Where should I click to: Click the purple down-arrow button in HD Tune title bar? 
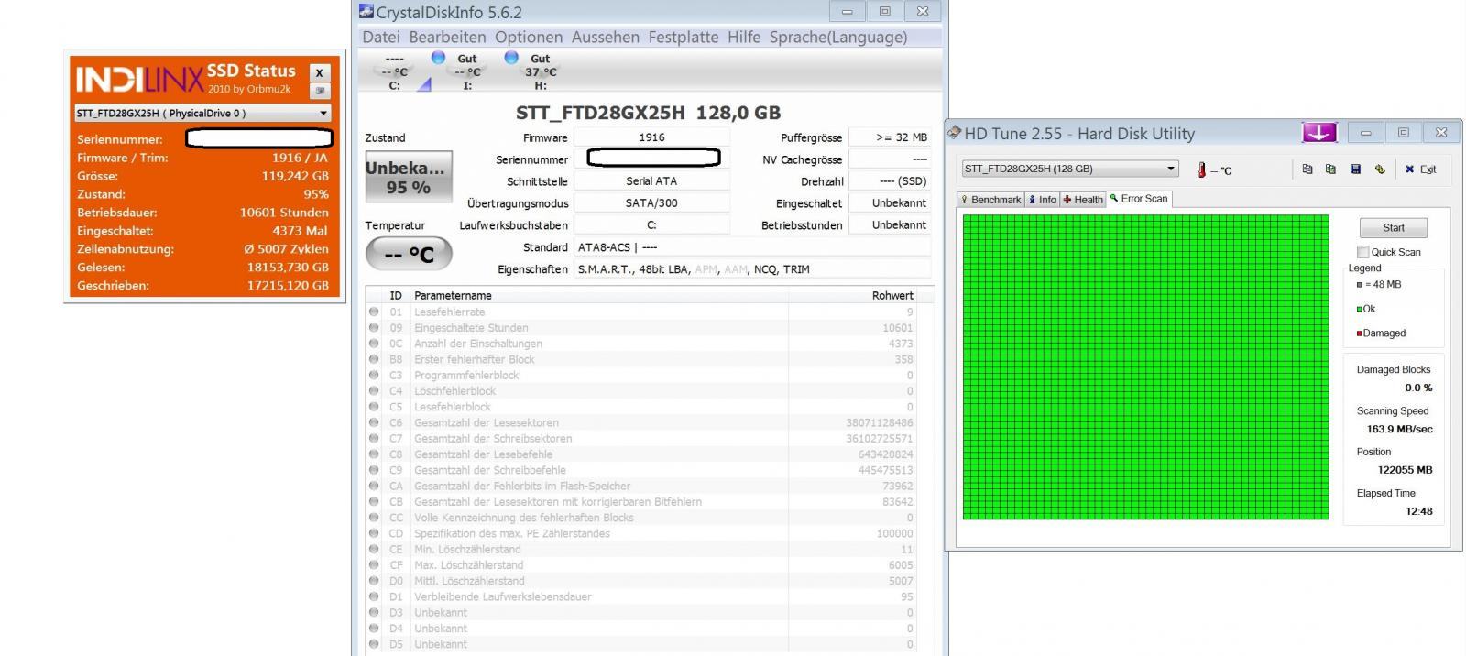(x=1319, y=133)
